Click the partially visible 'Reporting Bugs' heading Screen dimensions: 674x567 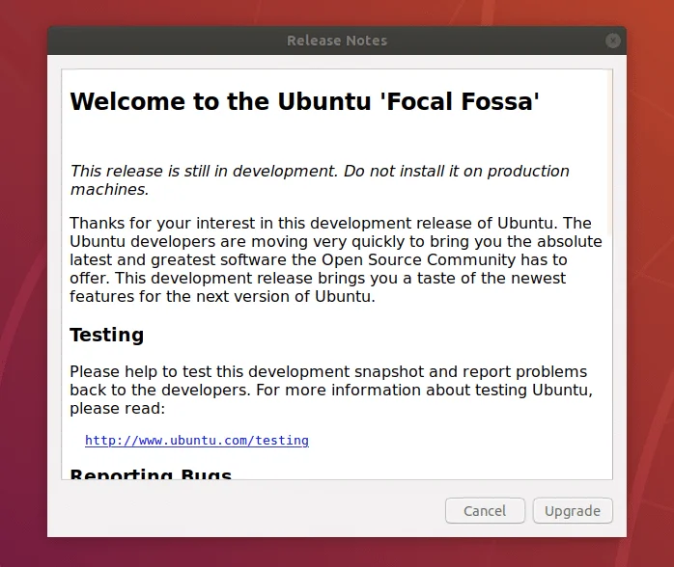[151, 474]
